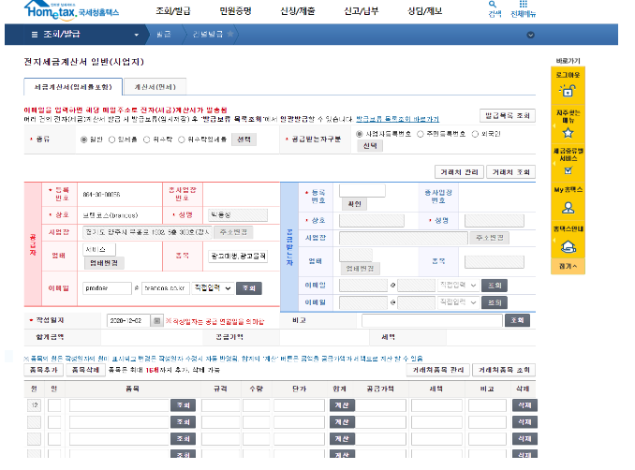Select the 영세율 type radio button

point(111,140)
